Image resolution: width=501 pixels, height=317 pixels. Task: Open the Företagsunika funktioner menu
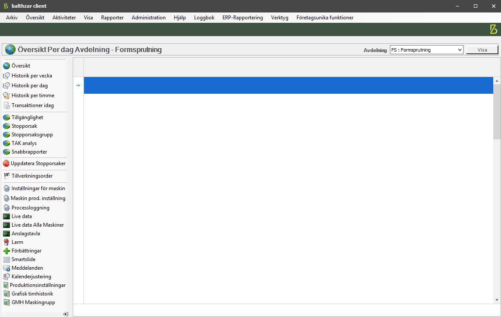[x=325, y=18]
